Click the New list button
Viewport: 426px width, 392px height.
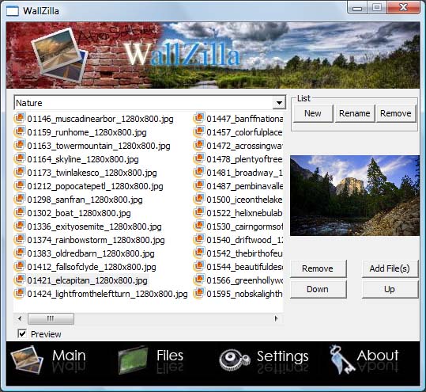click(x=313, y=113)
